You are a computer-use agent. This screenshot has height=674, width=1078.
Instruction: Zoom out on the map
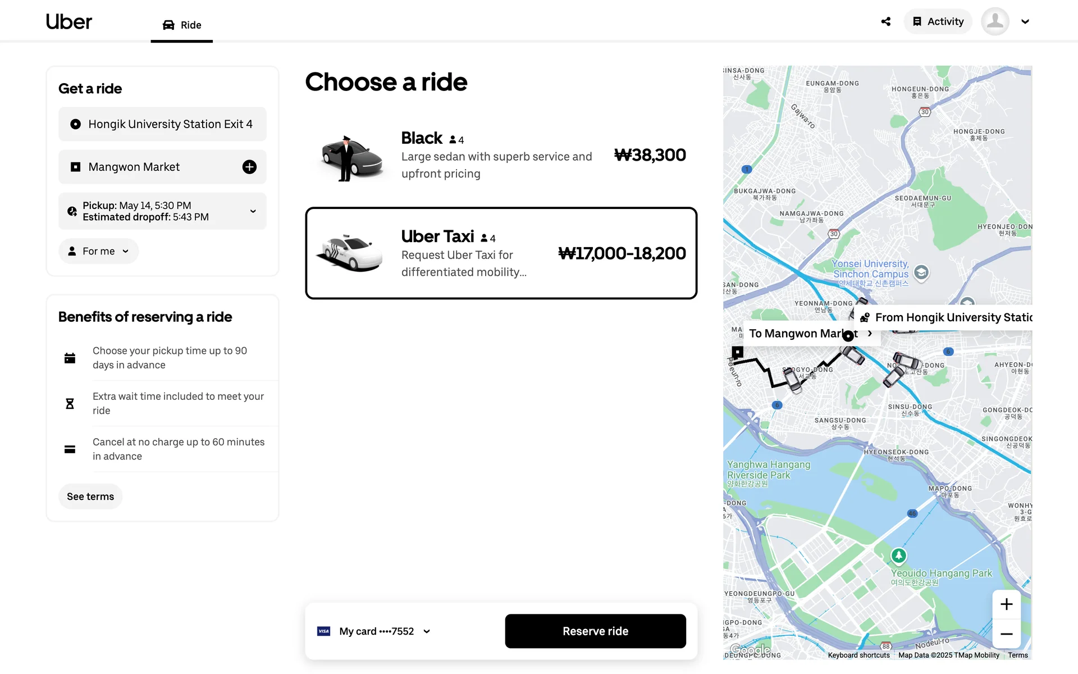(x=1006, y=634)
